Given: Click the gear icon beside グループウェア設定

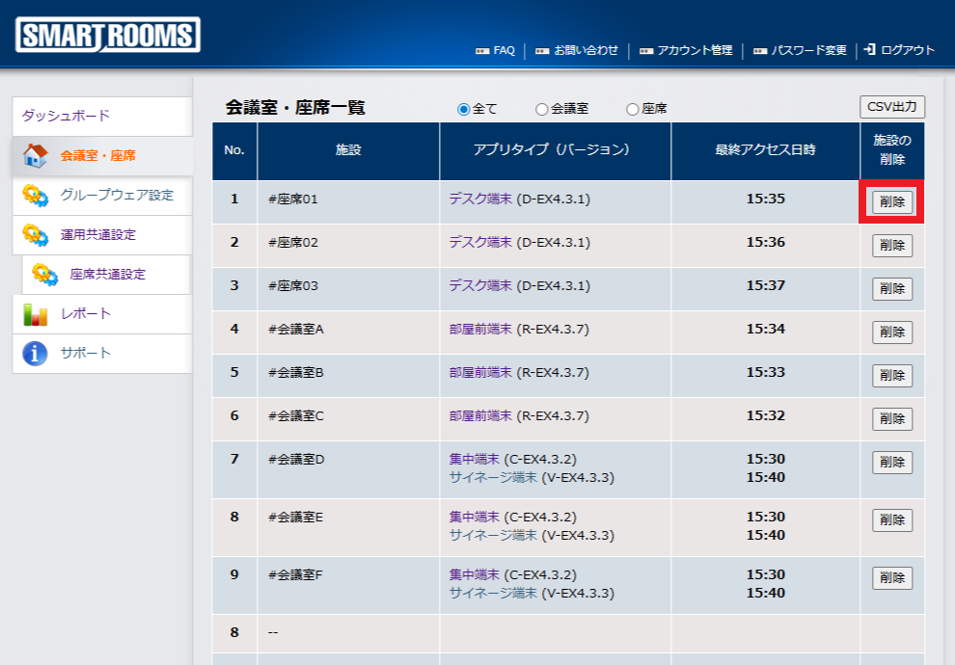Looking at the screenshot, I should click(35, 196).
